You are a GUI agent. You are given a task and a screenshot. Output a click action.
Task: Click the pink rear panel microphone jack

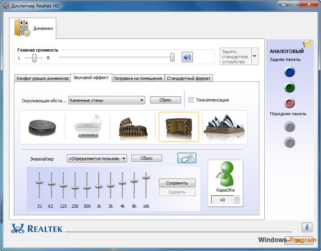click(x=290, y=103)
